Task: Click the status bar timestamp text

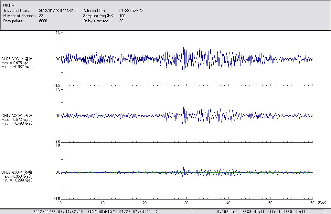Action: click(x=95, y=212)
